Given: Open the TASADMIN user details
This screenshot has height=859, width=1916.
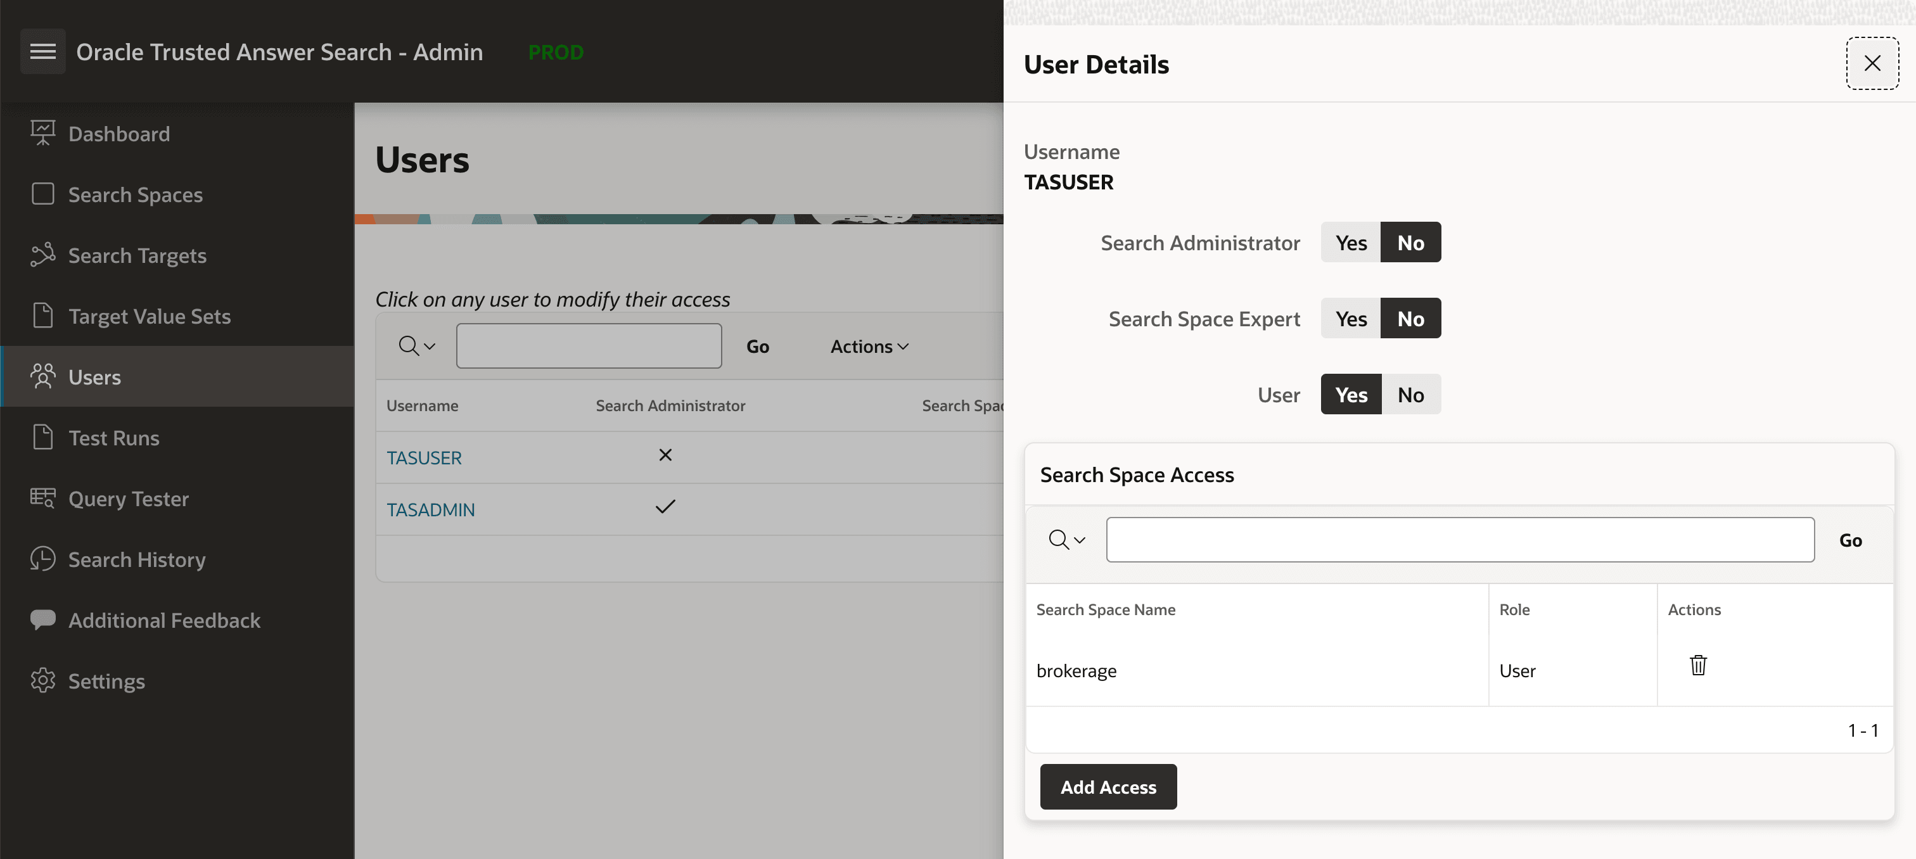Looking at the screenshot, I should pos(431,509).
